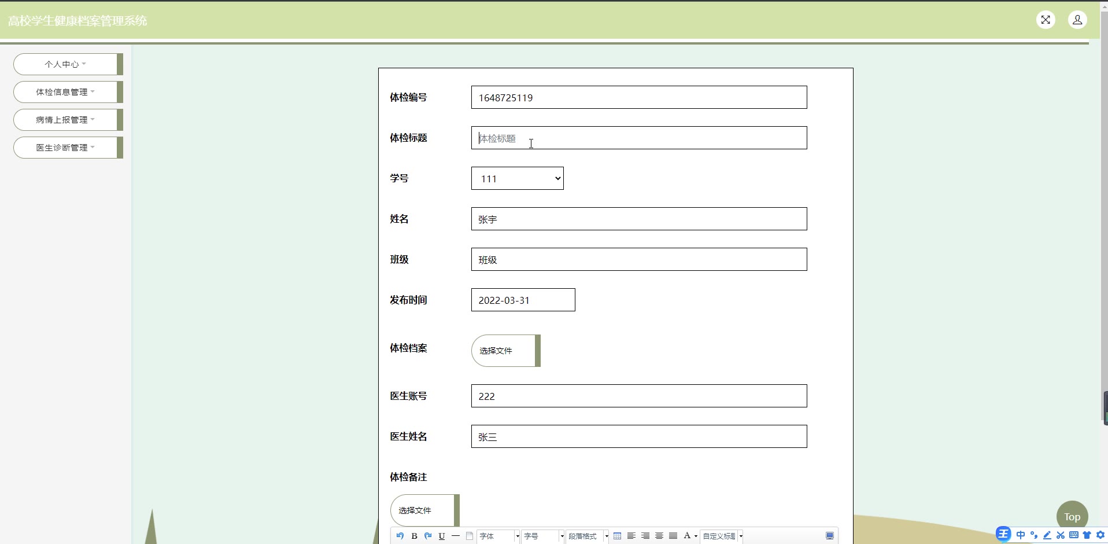Toggle IME punctuation mode icon
This screenshot has width=1108, height=544.
pos(1034,535)
